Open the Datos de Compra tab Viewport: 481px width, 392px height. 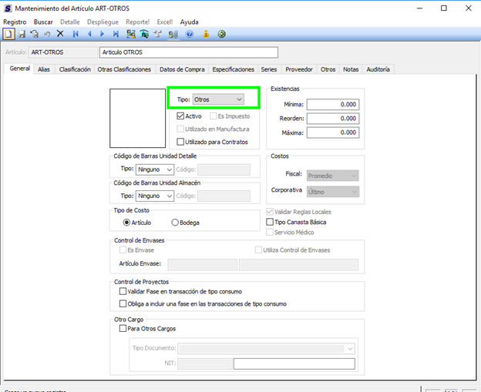pos(182,69)
